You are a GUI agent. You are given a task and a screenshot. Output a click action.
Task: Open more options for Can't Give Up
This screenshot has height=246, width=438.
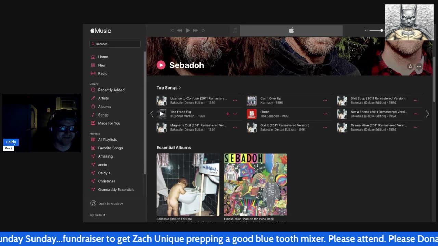325,100
